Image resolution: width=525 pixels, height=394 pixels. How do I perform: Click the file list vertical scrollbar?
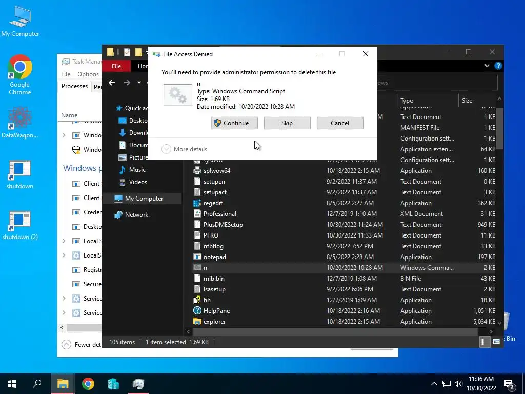click(x=499, y=128)
